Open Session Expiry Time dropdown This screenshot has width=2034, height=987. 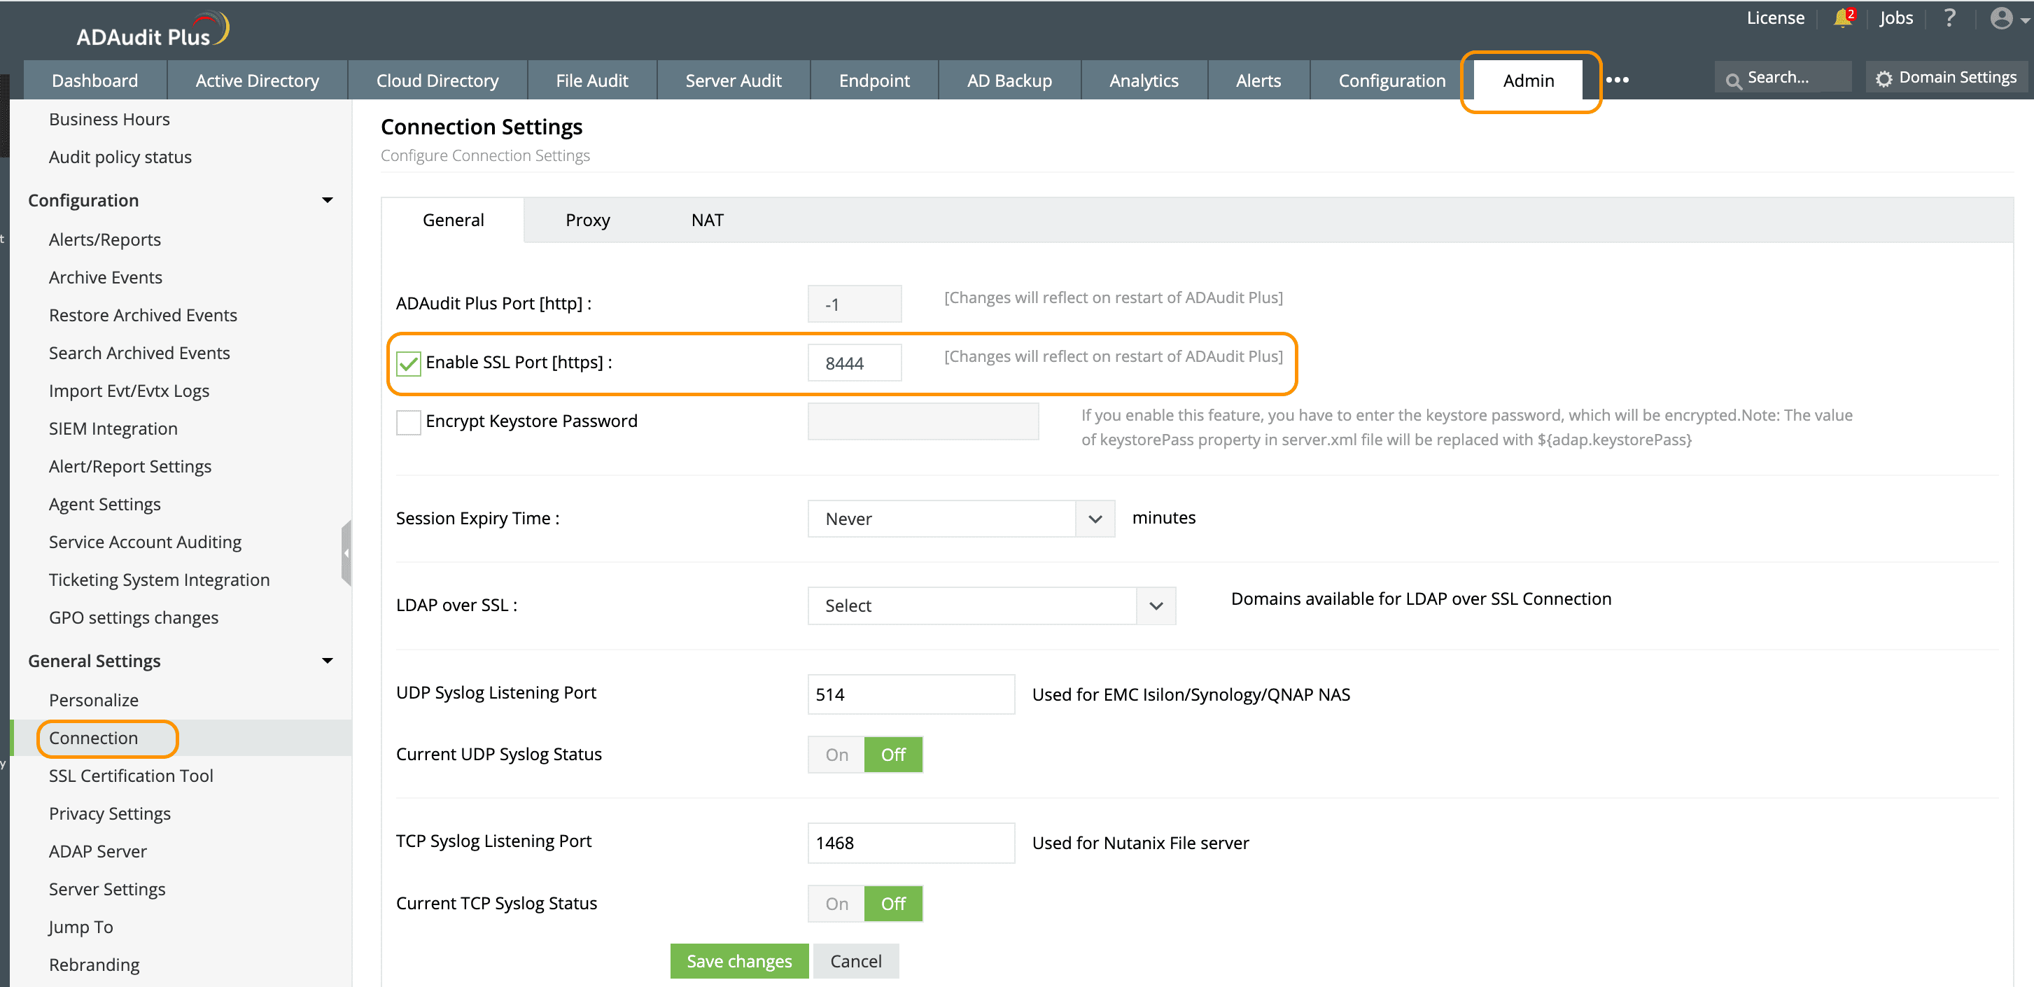[961, 519]
